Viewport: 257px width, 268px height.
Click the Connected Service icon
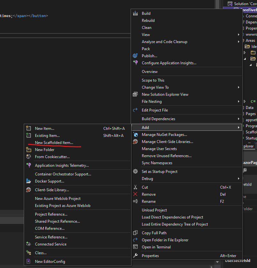(29, 244)
